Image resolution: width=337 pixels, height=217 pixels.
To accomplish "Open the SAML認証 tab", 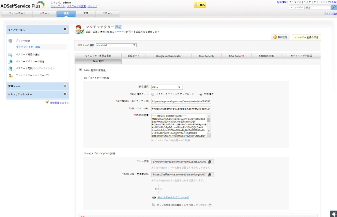I will coord(98,61).
